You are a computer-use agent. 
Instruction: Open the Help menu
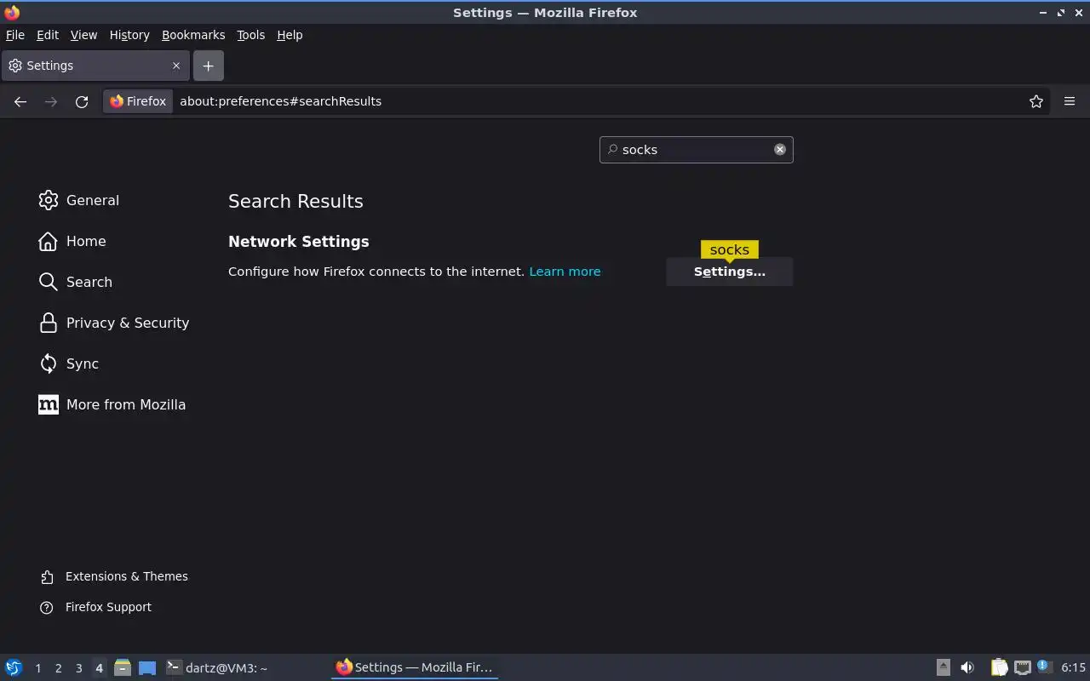click(x=290, y=35)
